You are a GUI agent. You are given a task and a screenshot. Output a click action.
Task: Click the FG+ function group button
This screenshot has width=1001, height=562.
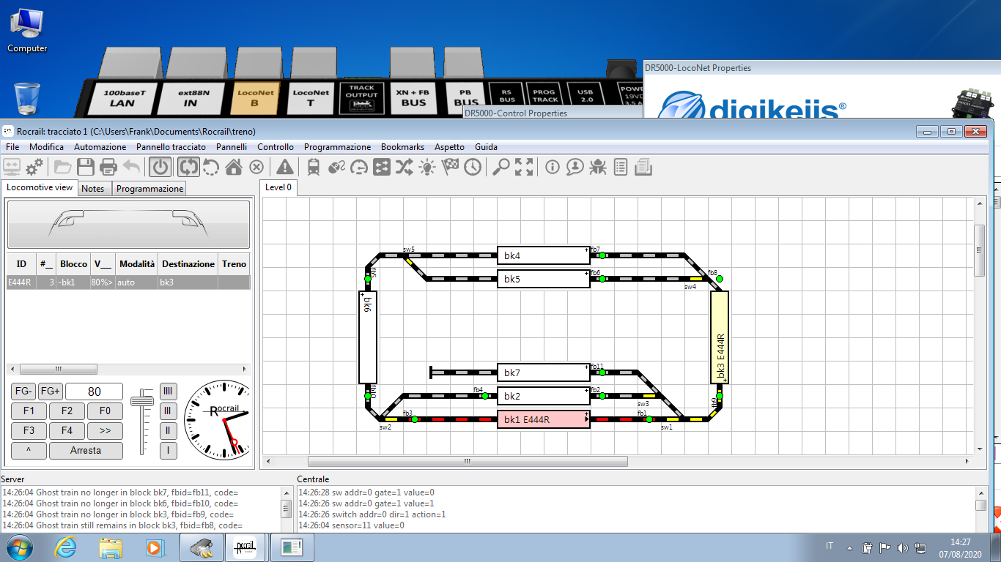tap(51, 391)
